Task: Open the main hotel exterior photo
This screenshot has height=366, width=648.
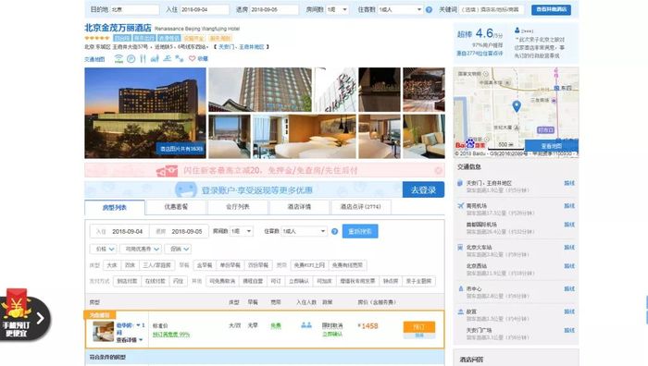Action: pyautogui.click(x=145, y=113)
